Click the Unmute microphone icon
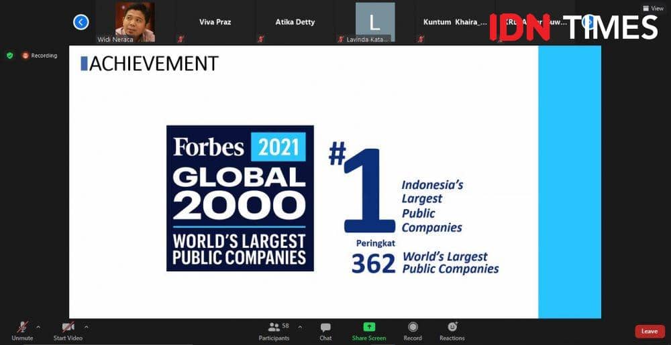The image size is (671, 345). pyautogui.click(x=22, y=327)
